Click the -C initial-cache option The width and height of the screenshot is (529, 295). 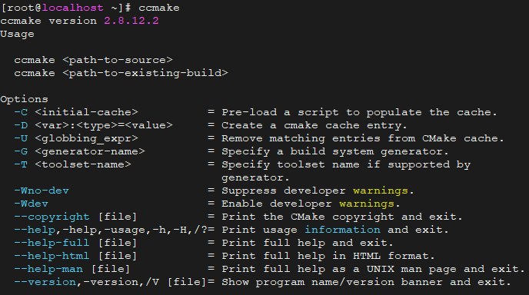pos(76,112)
